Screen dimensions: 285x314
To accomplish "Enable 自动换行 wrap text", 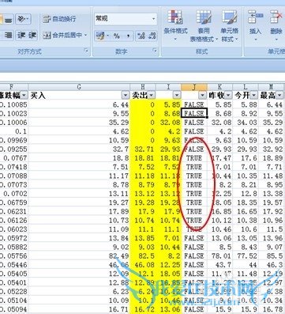I will tap(60, 19).
